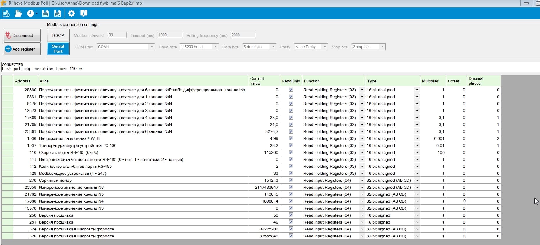
Task: Click the Decimal places column header
Action: coord(484,81)
